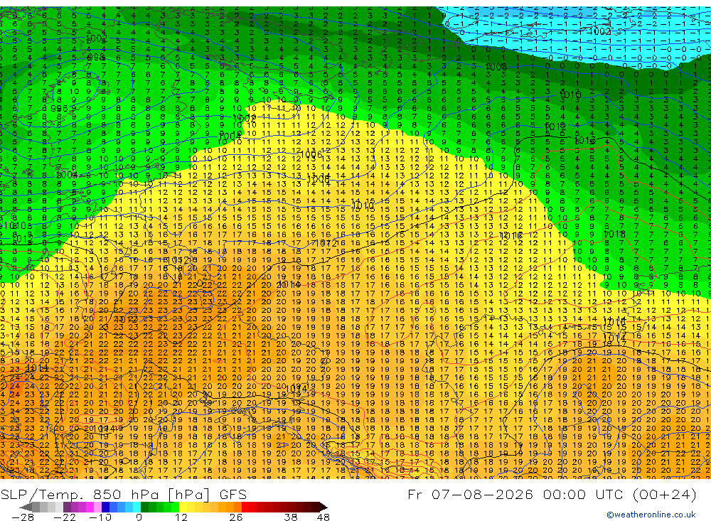Click the 1013 isobar label
This screenshot has height=521, width=711.
pyautogui.click(x=584, y=140)
